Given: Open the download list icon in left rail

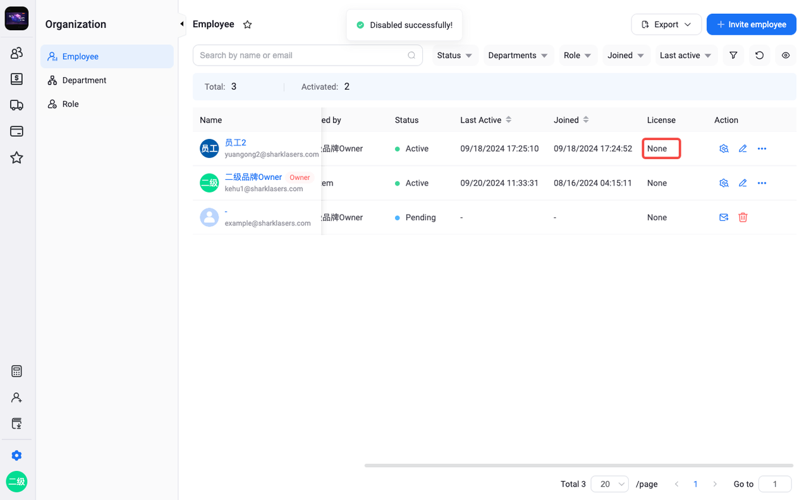Looking at the screenshot, I should coord(16,424).
